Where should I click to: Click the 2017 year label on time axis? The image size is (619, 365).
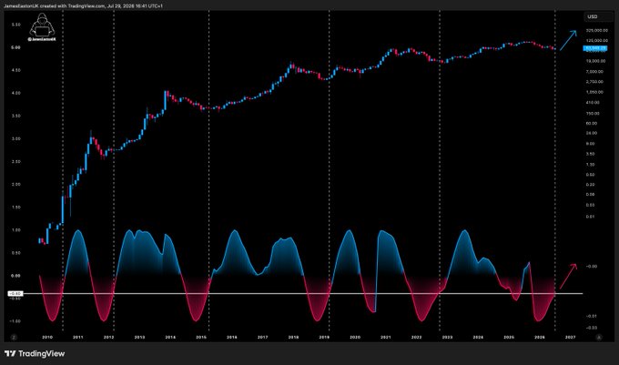(262, 338)
